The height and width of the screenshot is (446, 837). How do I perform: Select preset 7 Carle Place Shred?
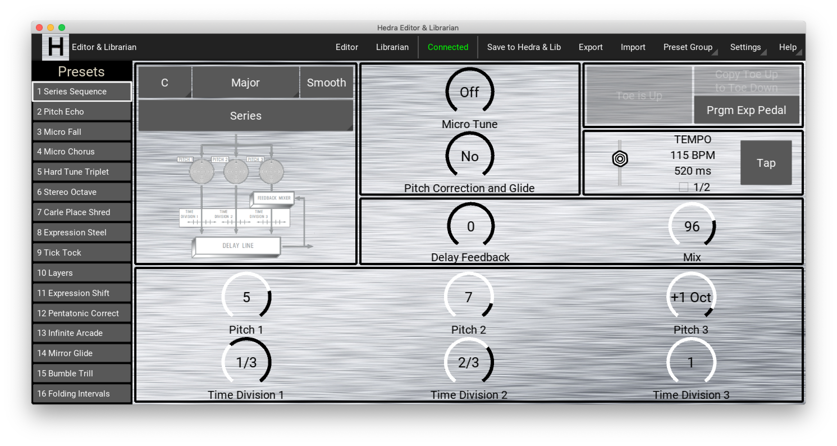tap(82, 212)
